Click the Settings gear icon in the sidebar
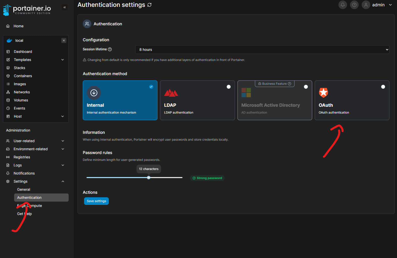Viewport: 397px width, 258px height. point(8,181)
